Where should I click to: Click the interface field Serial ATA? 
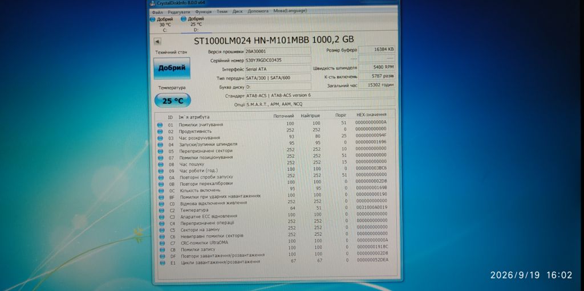[x=278, y=69]
